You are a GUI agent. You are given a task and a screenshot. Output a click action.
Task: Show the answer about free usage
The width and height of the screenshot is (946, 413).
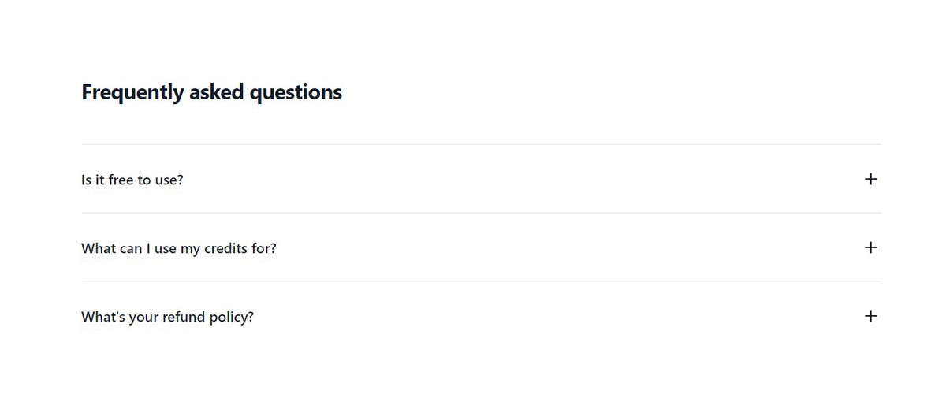point(132,180)
